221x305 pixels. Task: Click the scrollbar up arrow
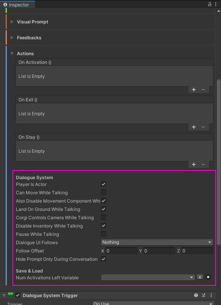click(x=219, y=11)
